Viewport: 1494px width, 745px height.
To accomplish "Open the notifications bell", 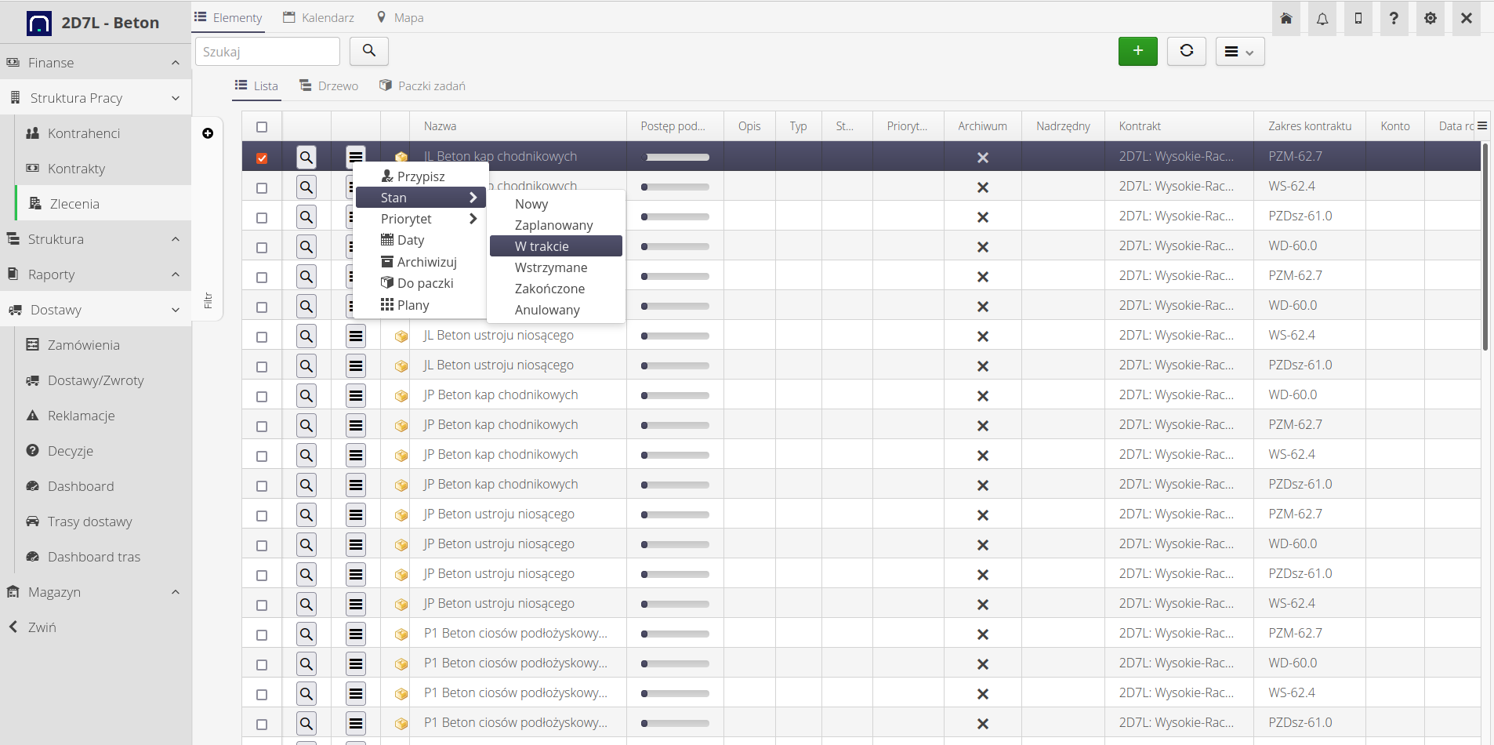I will pos(1322,19).
